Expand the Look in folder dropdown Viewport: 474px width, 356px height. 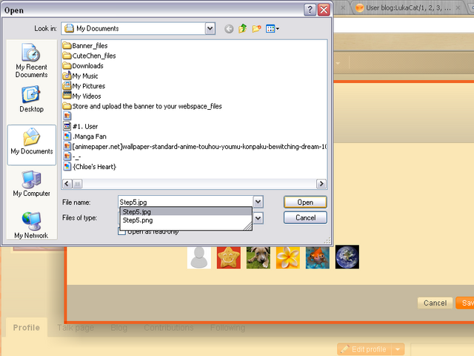210,29
